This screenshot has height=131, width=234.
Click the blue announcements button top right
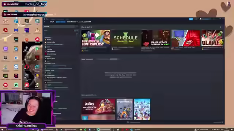(x=191, y=19)
